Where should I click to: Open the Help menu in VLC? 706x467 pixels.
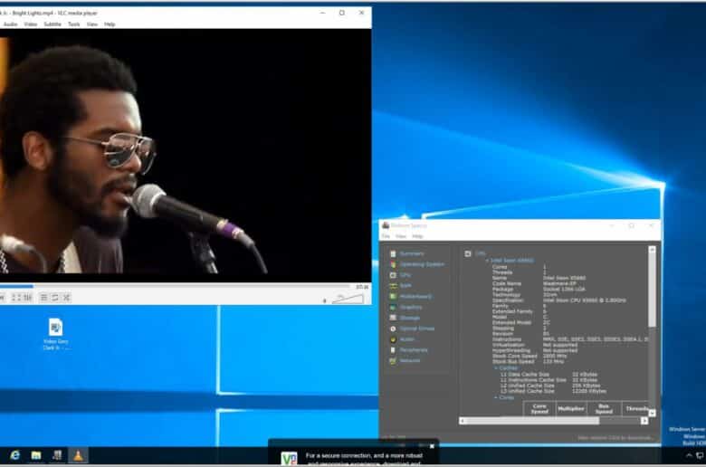point(110,24)
